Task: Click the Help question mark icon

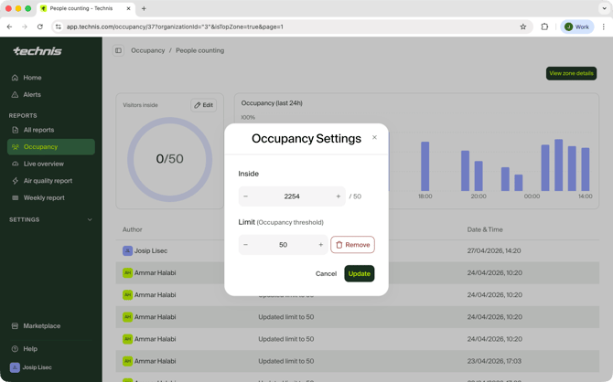Action: click(x=15, y=349)
